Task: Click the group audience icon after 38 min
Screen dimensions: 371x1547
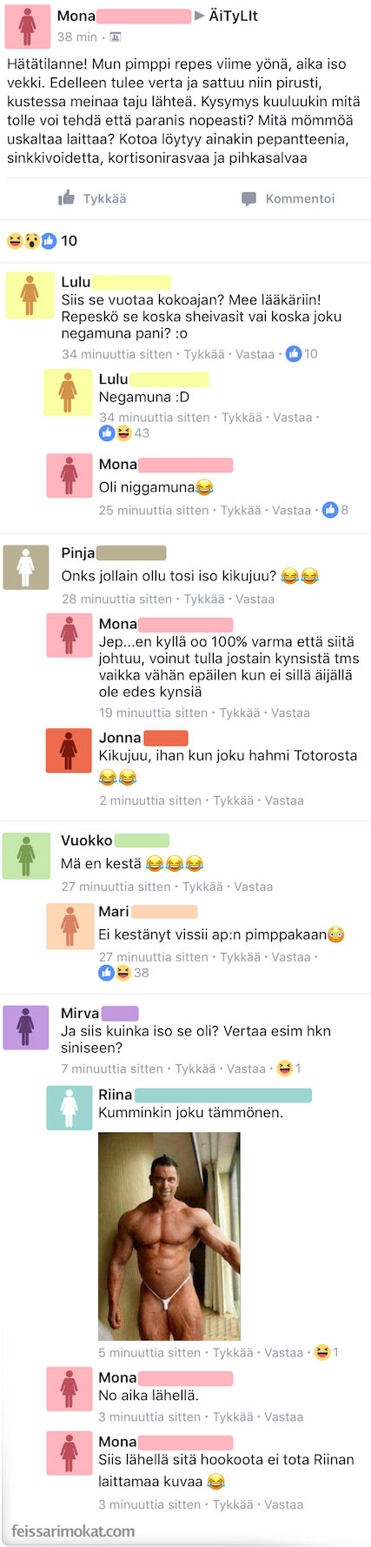Action: (116, 37)
